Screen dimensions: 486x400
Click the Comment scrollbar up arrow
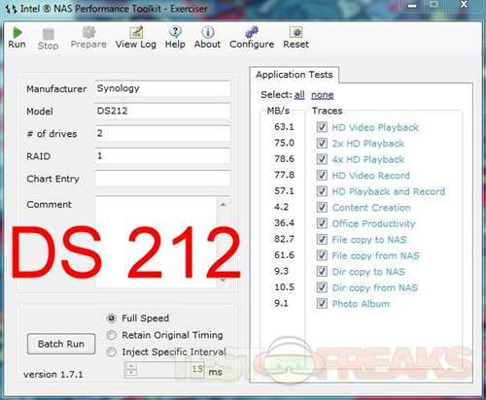[x=224, y=205]
